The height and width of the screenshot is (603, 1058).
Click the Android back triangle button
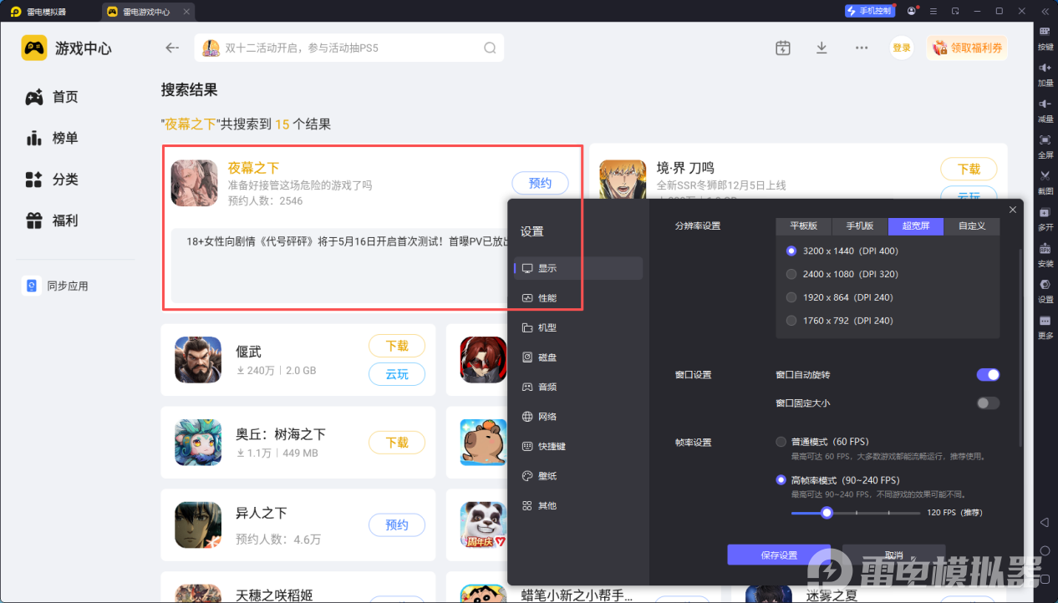[1045, 522]
